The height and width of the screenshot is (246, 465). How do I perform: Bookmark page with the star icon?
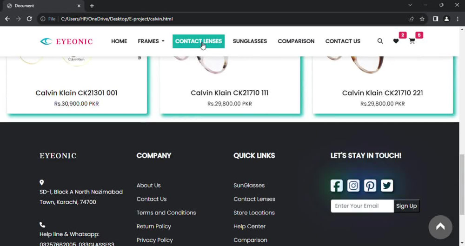click(x=422, y=19)
